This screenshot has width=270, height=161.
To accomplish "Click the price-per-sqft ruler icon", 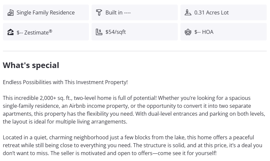I will coord(99,32).
